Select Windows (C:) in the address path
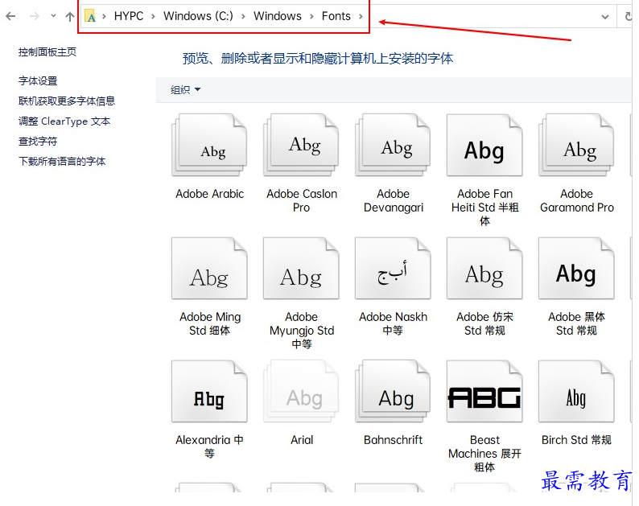This screenshot has height=506, width=639. click(198, 16)
